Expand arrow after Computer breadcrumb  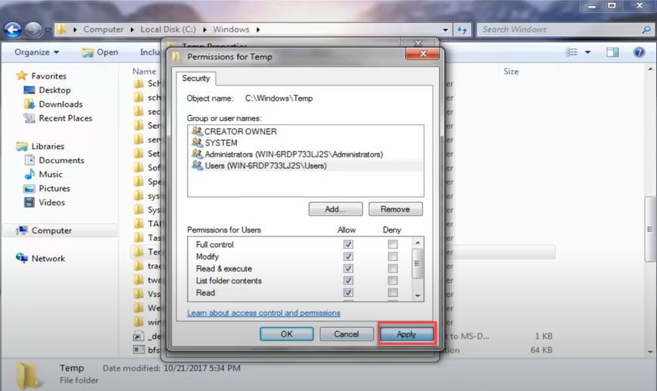pyautogui.click(x=132, y=30)
